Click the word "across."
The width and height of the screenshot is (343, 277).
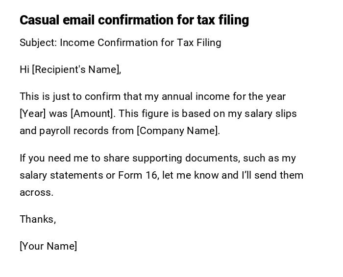pyautogui.click(x=36, y=192)
